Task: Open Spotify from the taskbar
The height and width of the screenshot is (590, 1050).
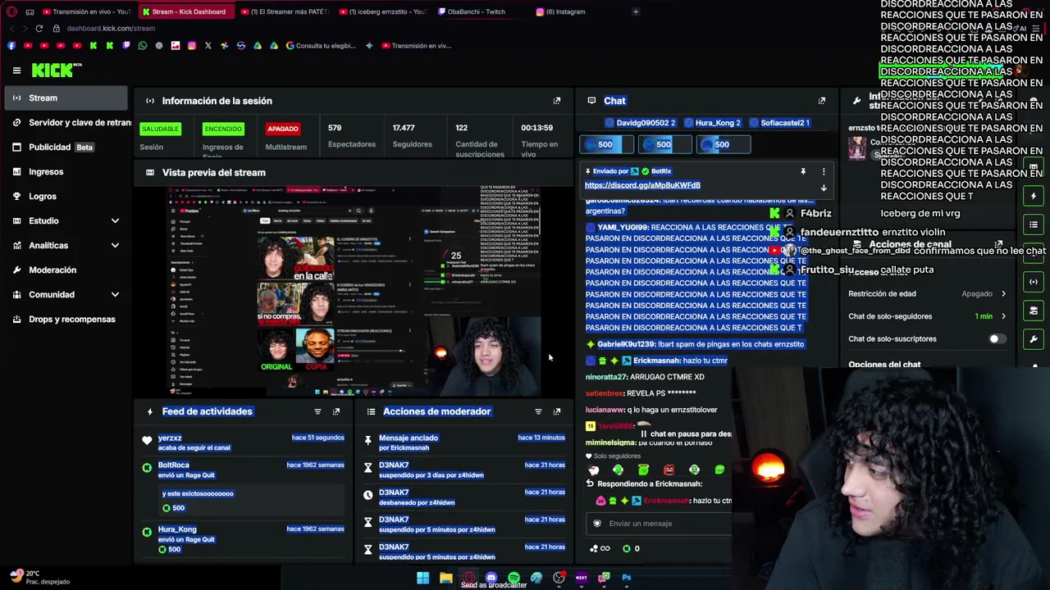Action: [x=514, y=578]
